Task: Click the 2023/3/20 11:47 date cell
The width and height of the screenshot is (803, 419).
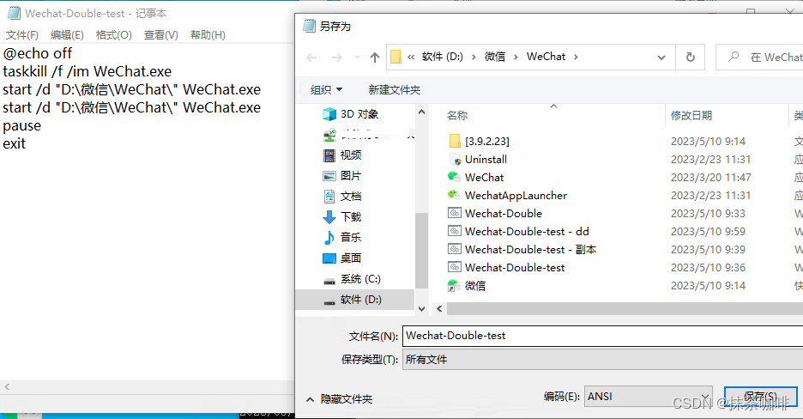Action: pyautogui.click(x=711, y=177)
